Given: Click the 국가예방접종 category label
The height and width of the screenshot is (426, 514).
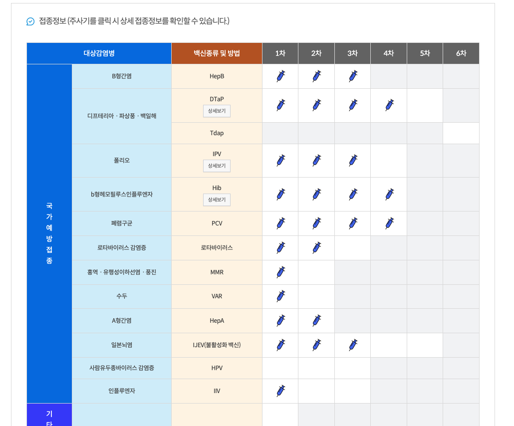Looking at the screenshot, I should coord(49,233).
